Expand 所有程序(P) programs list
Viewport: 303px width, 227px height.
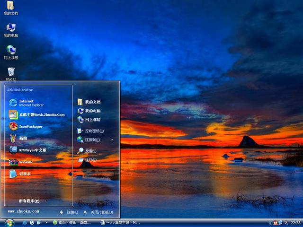pos(29,201)
